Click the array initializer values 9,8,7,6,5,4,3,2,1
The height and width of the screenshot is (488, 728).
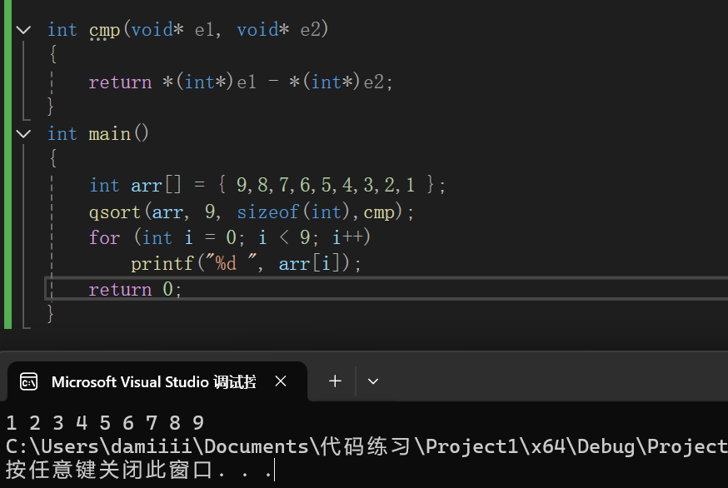325,185
